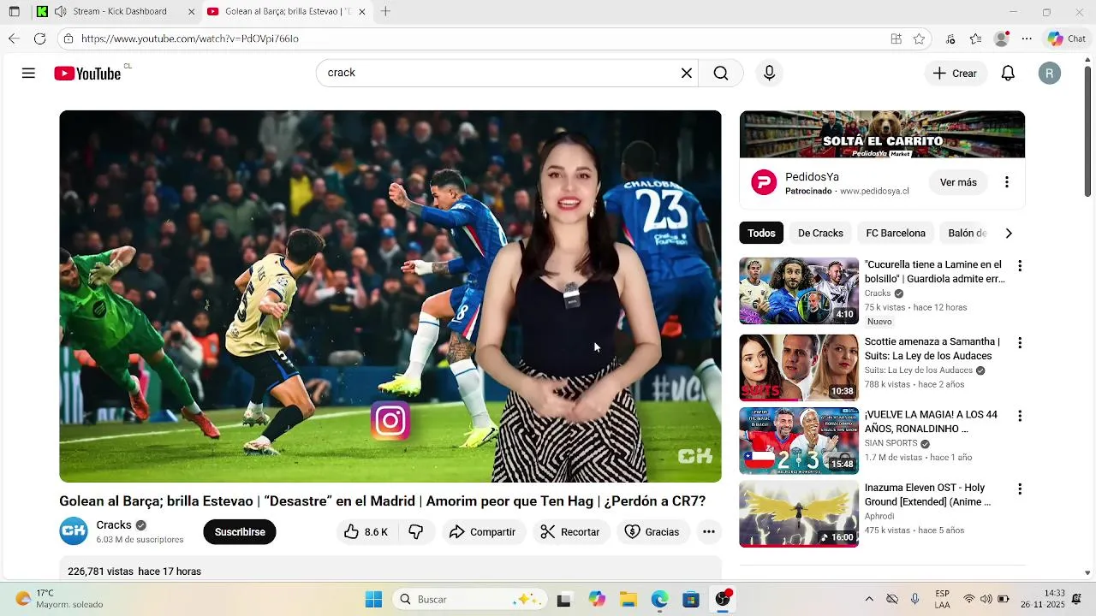Open the Suits Scottie video thumbnail
1096x616 pixels.
(799, 368)
